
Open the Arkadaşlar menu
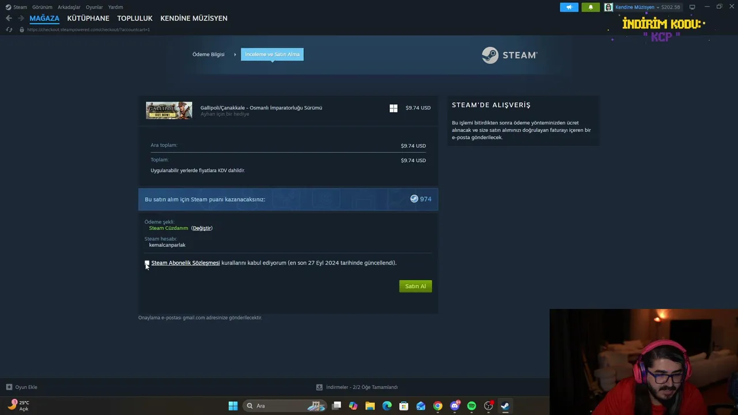69,7
